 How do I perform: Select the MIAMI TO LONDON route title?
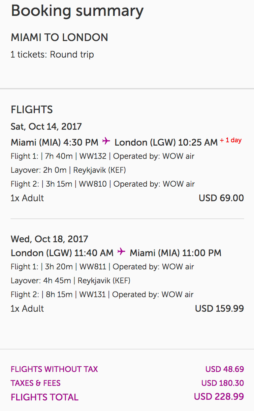coord(59,37)
